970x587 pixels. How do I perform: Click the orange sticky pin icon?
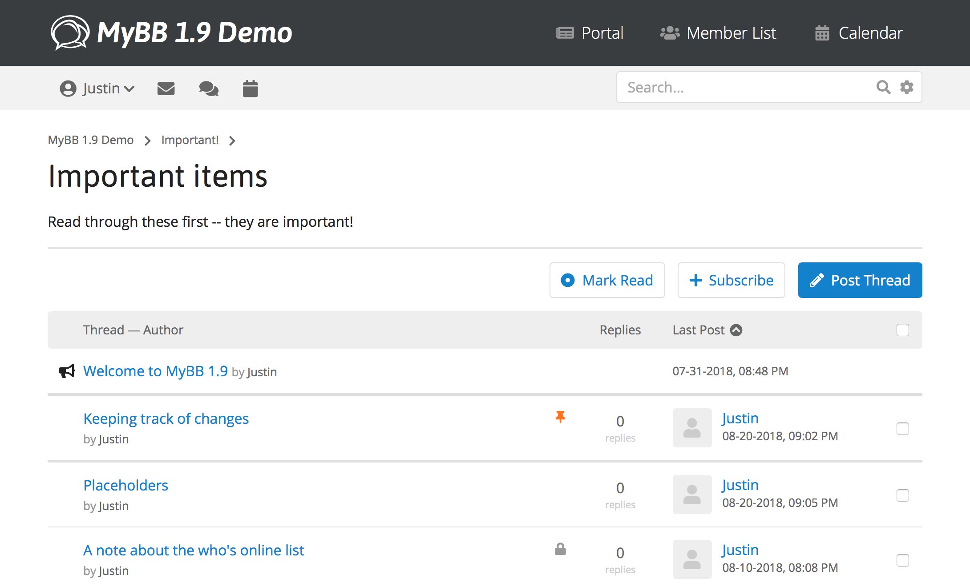tap(560, 417)
